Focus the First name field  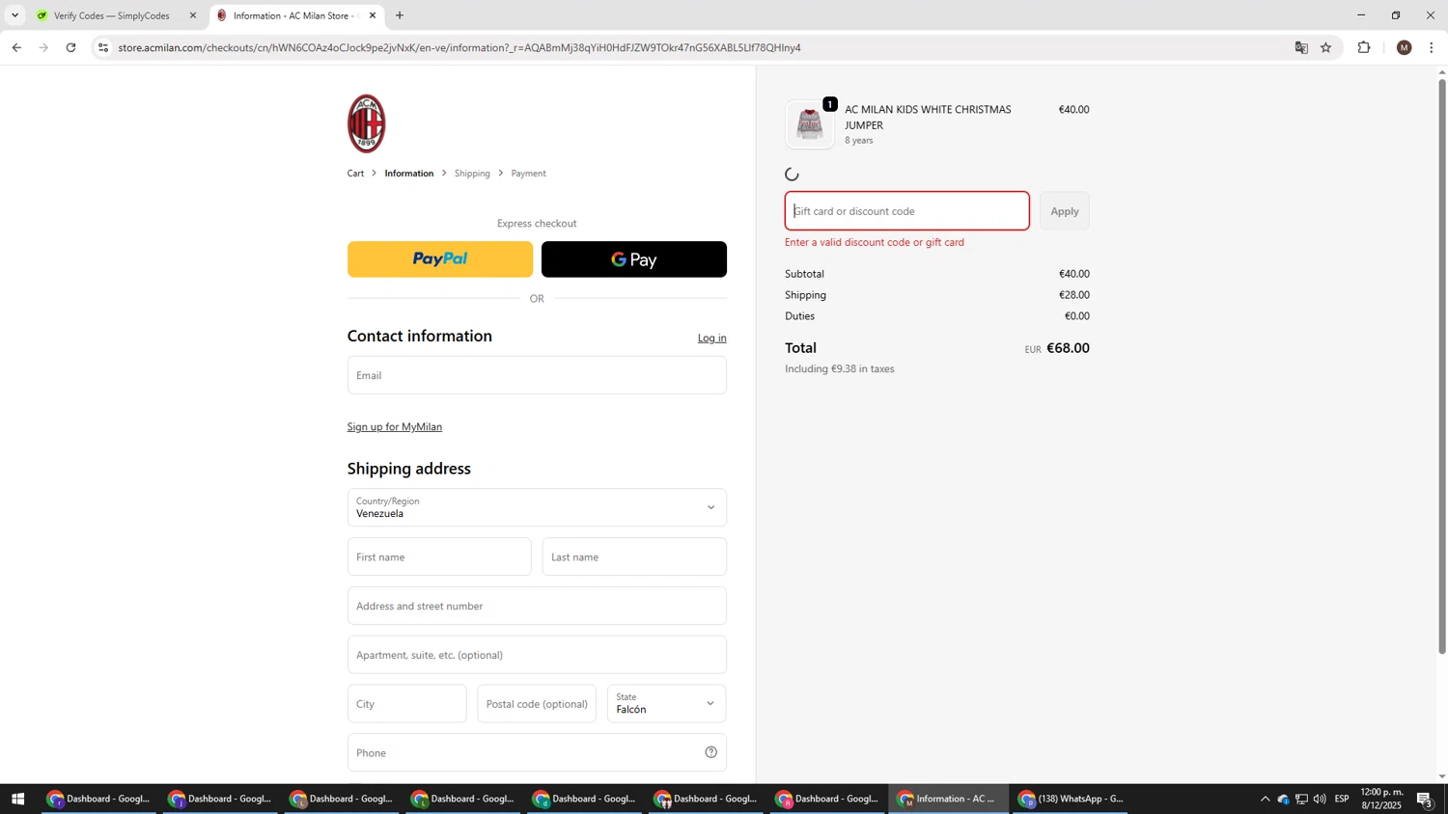tap(439, 556)
